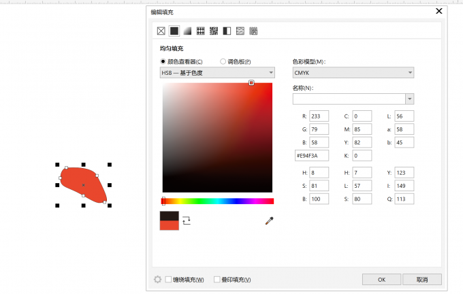Click the M value field
This screenshot has width=463, height=294.
(362, 129)
